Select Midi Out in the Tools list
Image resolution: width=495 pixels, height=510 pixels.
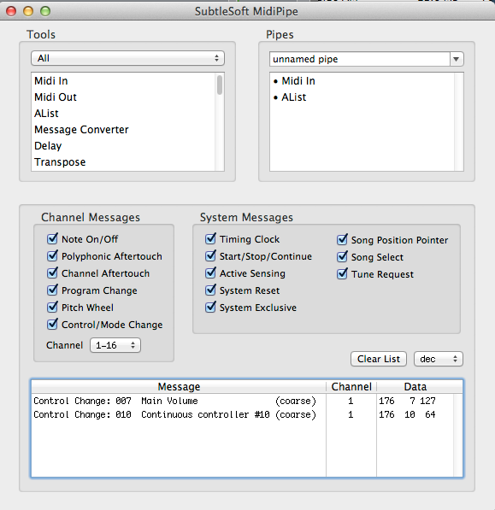click(124, 97)
